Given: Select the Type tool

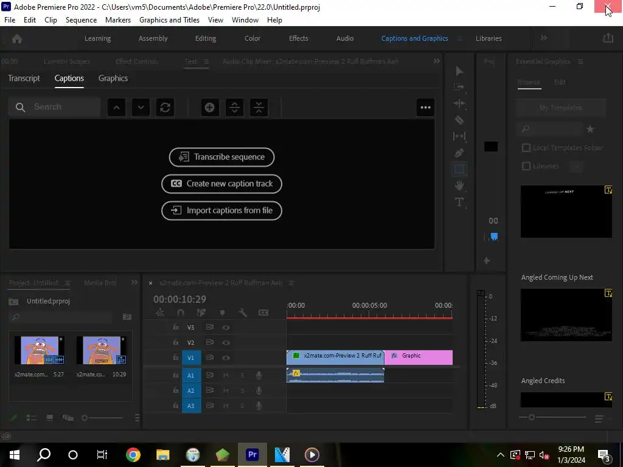Looking at the screenshot, I should [459, 202].
